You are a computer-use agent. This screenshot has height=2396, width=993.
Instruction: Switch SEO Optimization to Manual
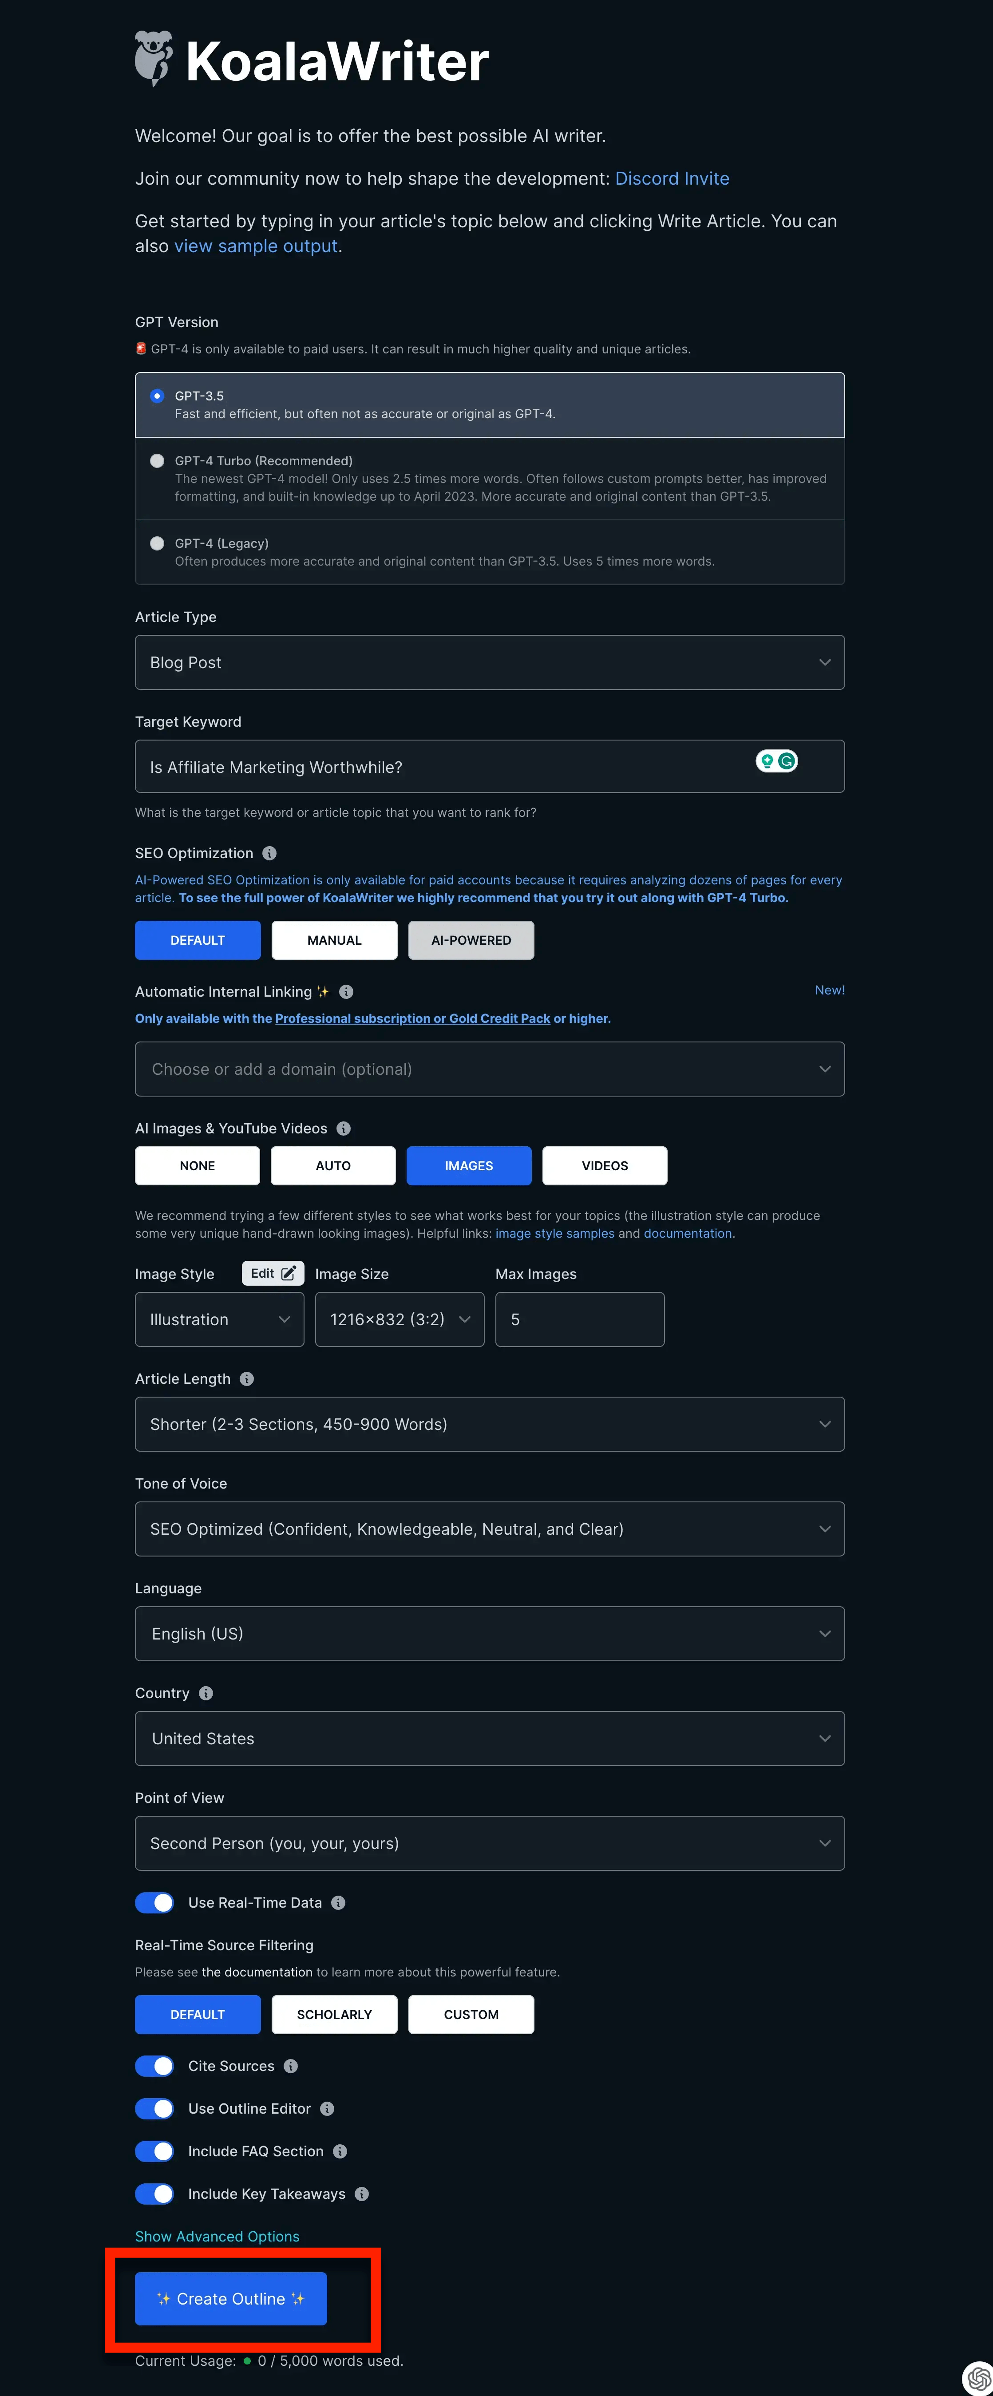pos(334,940)
